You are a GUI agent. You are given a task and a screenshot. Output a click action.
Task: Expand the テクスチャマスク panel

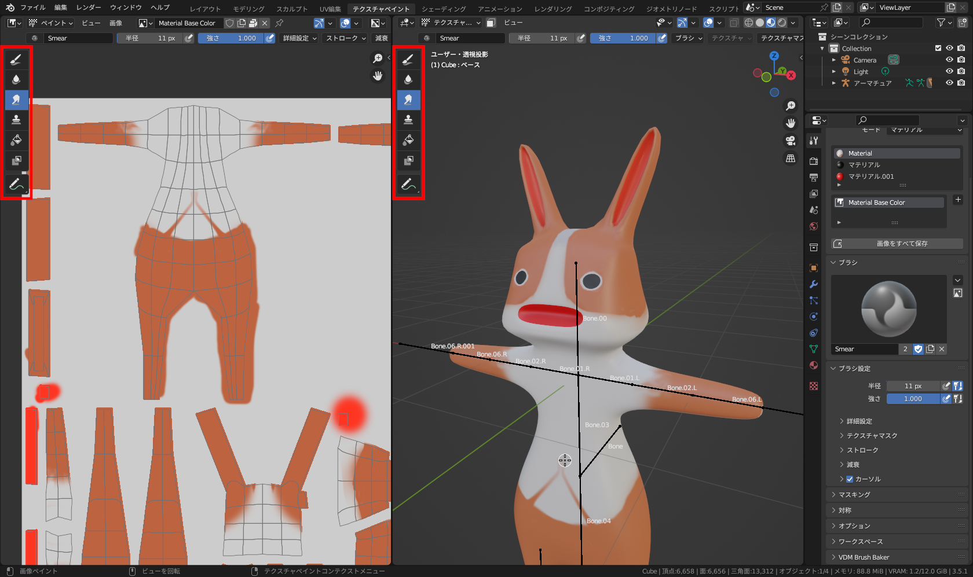pos(872,436)
